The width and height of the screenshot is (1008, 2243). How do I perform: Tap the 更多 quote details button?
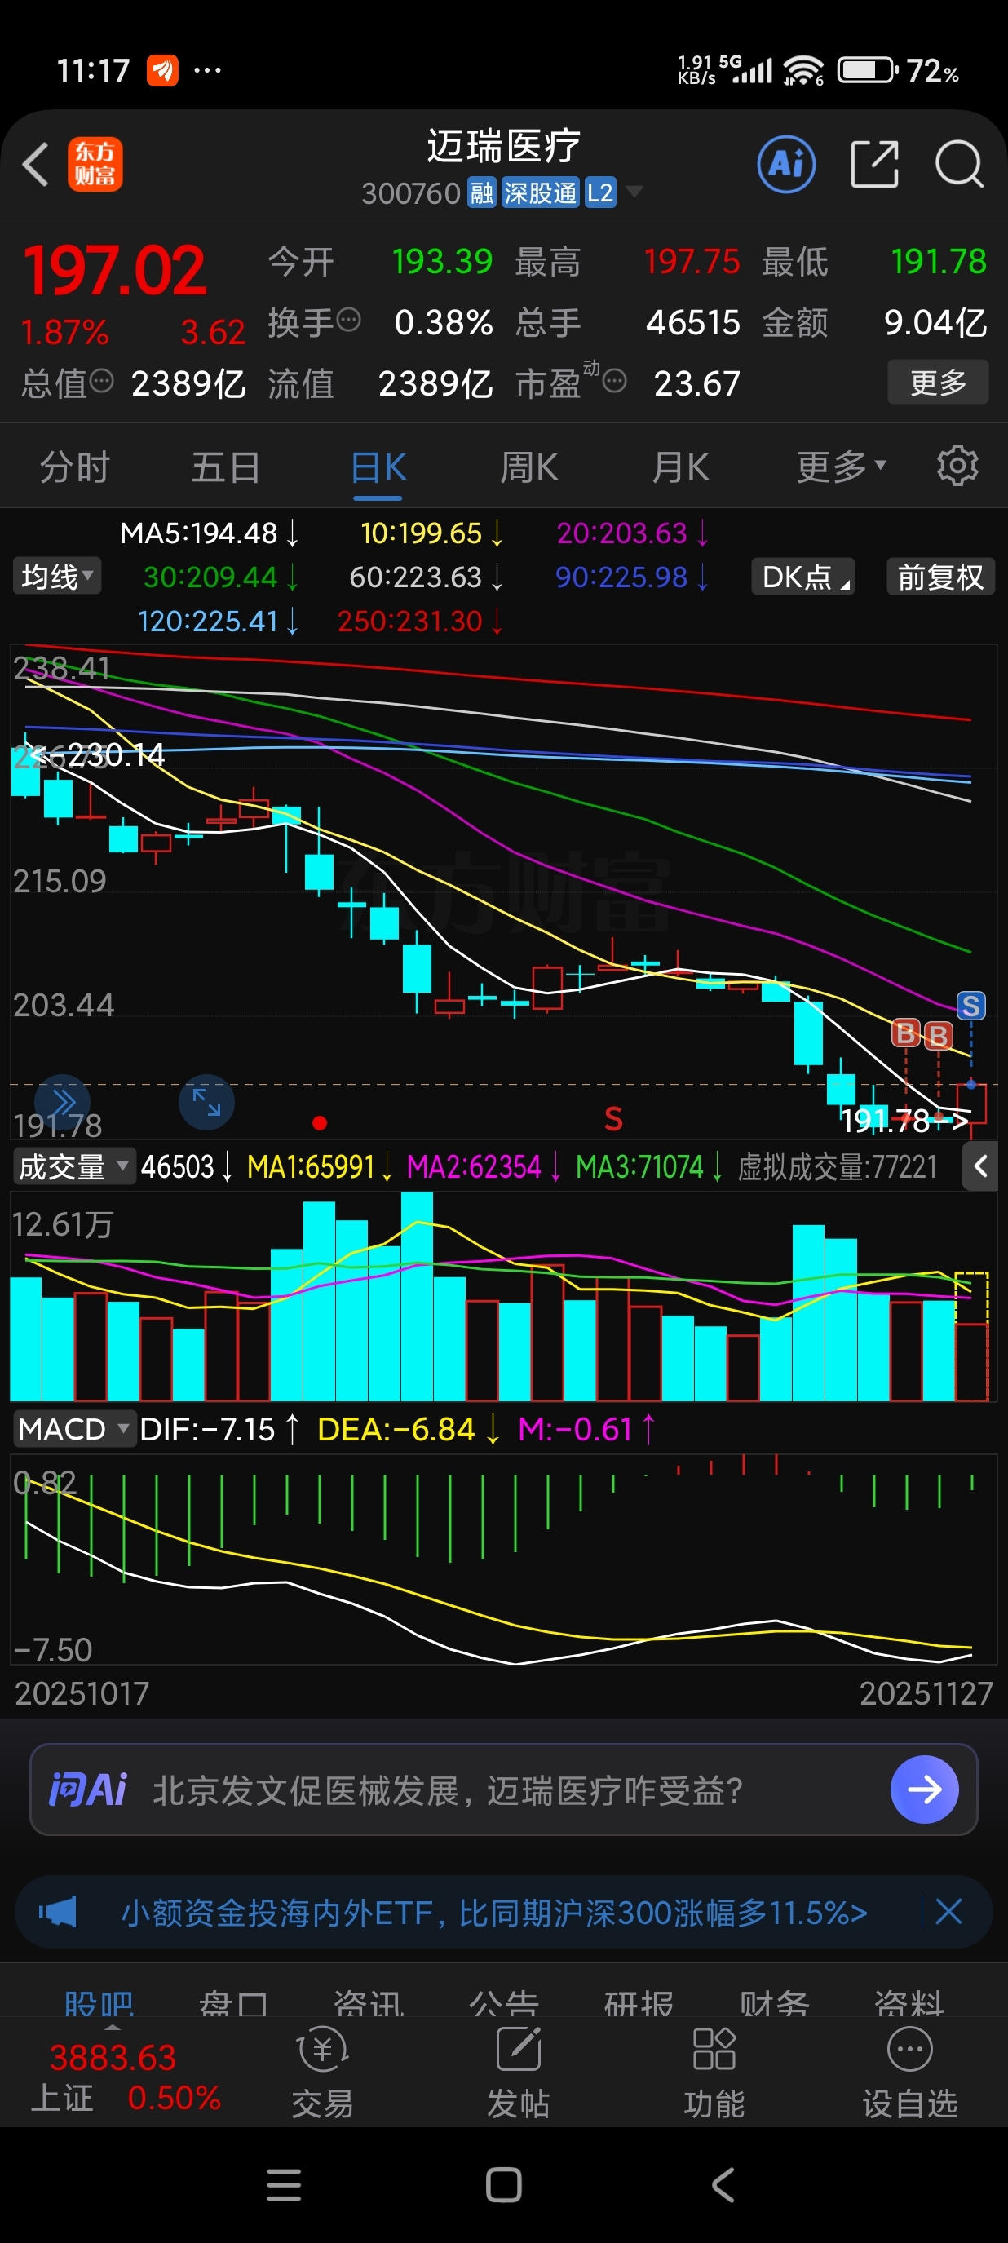(938, 382)
